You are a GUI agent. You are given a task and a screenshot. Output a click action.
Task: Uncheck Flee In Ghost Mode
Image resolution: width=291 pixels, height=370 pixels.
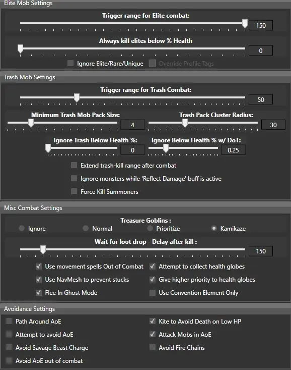39,293
